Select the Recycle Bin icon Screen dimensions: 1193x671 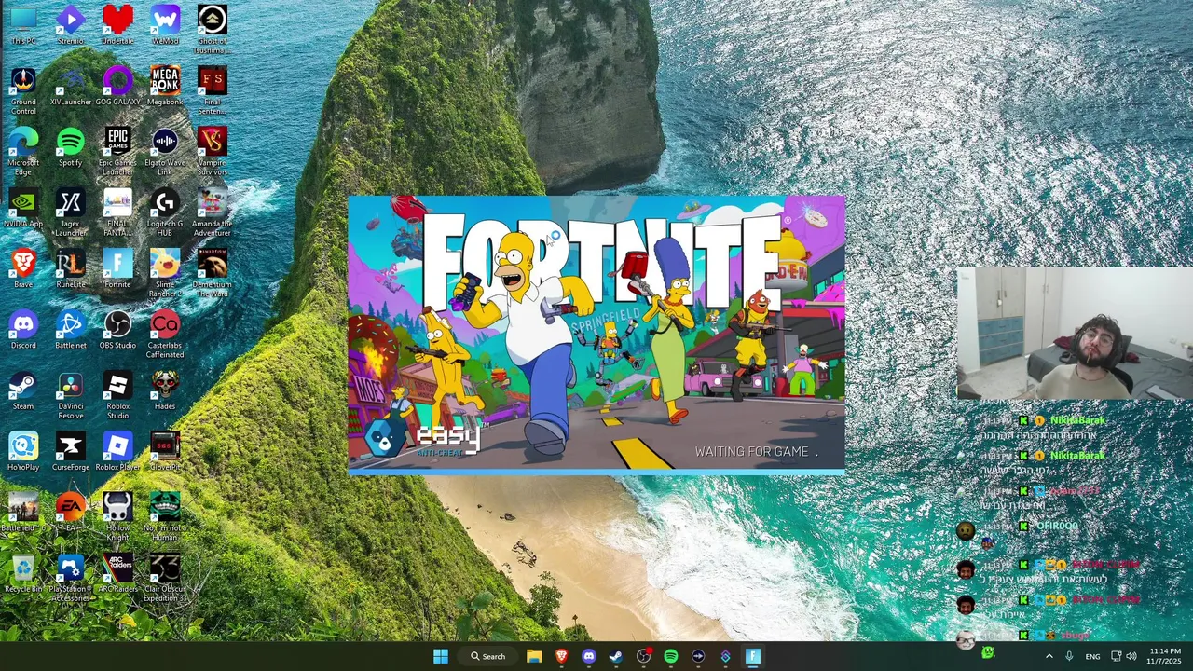click(23, 573)
